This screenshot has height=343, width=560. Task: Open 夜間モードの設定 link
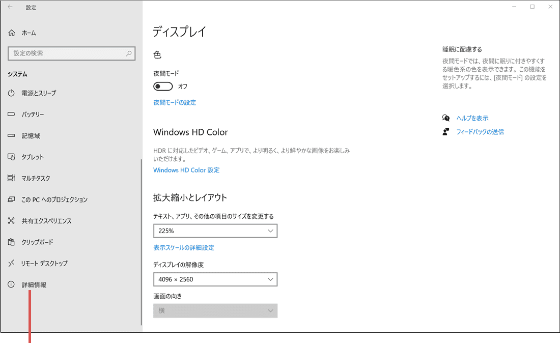click(176, 101)
